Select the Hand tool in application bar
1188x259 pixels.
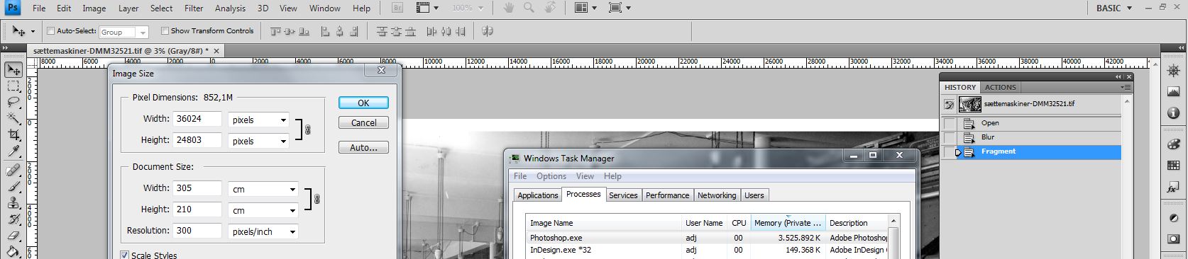point(509,8)
